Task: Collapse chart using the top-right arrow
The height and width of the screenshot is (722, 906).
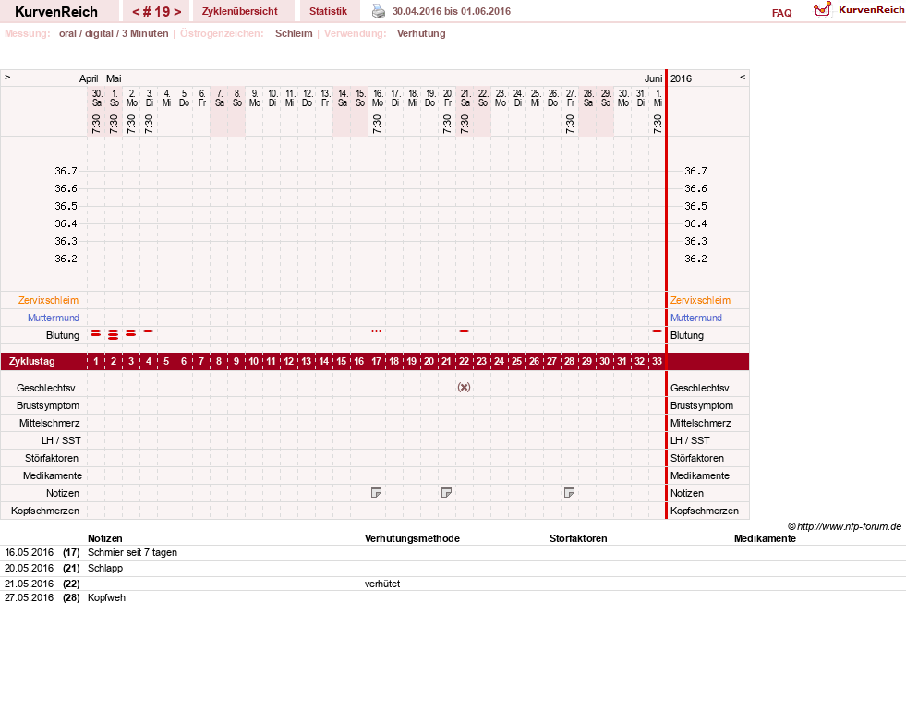Action: 743,77
